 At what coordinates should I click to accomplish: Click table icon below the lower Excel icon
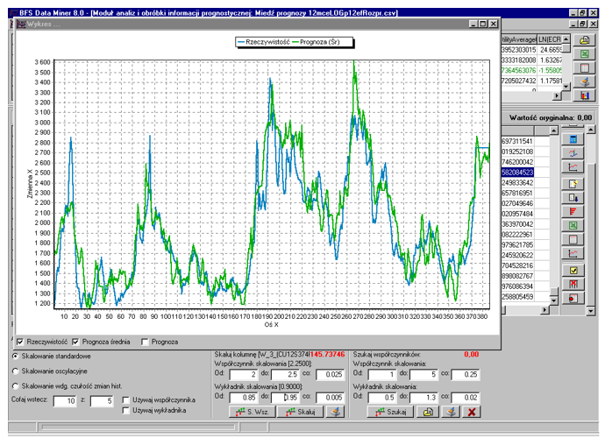pos(573,239)
